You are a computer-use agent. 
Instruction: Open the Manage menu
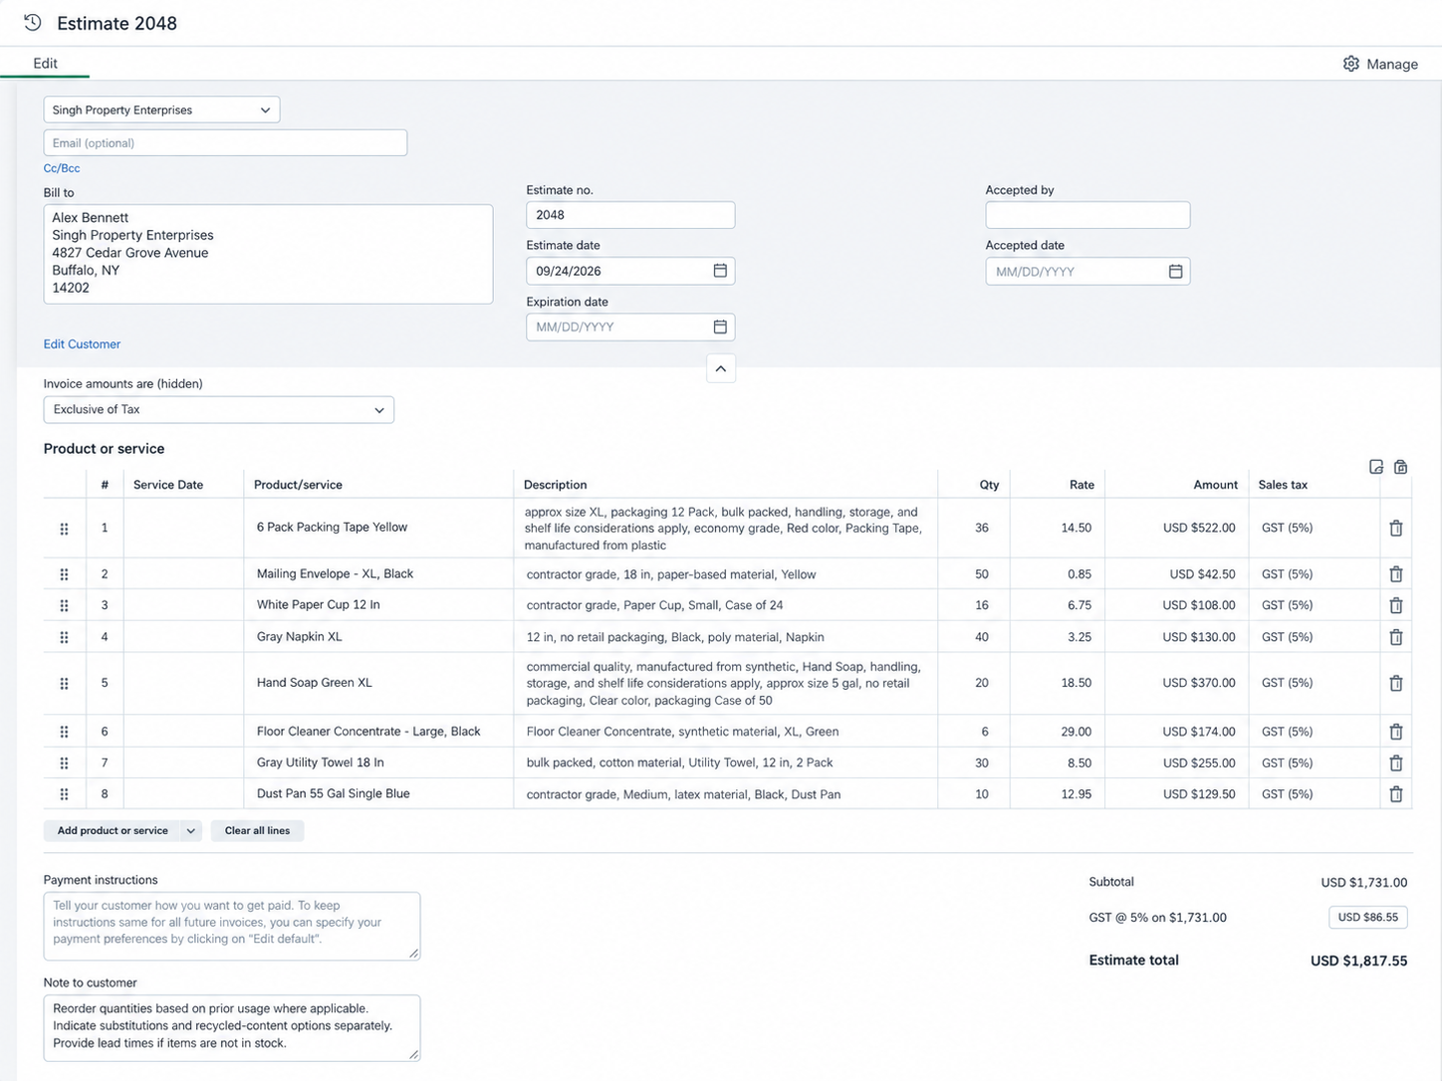tap(1380, 64)
